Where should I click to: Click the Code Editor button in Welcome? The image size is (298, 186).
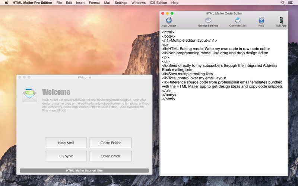pyautogui.click(x=110, y=143)
